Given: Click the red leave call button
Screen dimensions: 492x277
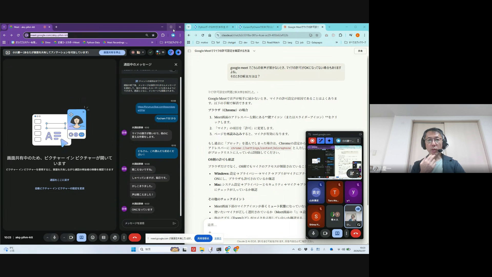Looking at the screenshot, I should pyautogui.click(x=135, y=238).
